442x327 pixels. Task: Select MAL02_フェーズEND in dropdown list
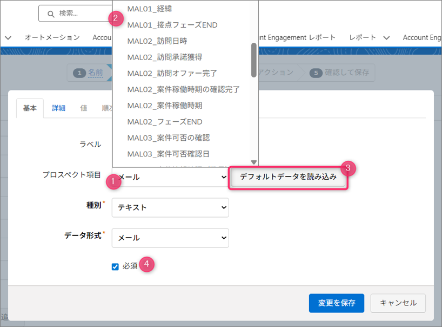point(165,122)
